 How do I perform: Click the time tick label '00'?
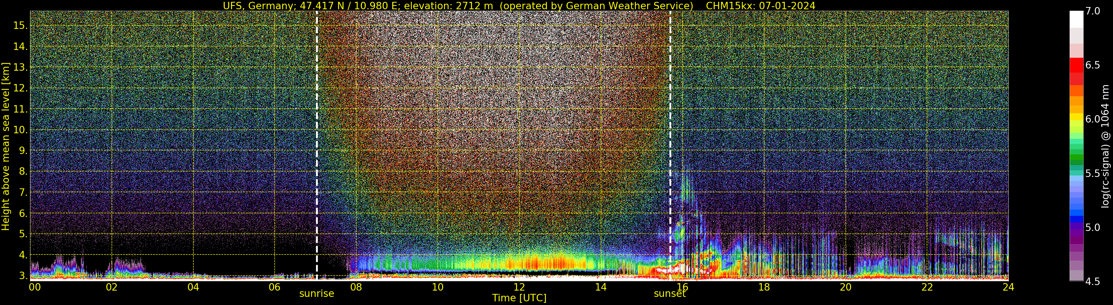34,287
